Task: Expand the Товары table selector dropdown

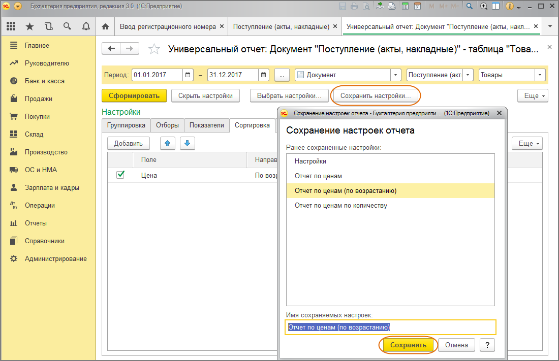Action: click(541, 74)
